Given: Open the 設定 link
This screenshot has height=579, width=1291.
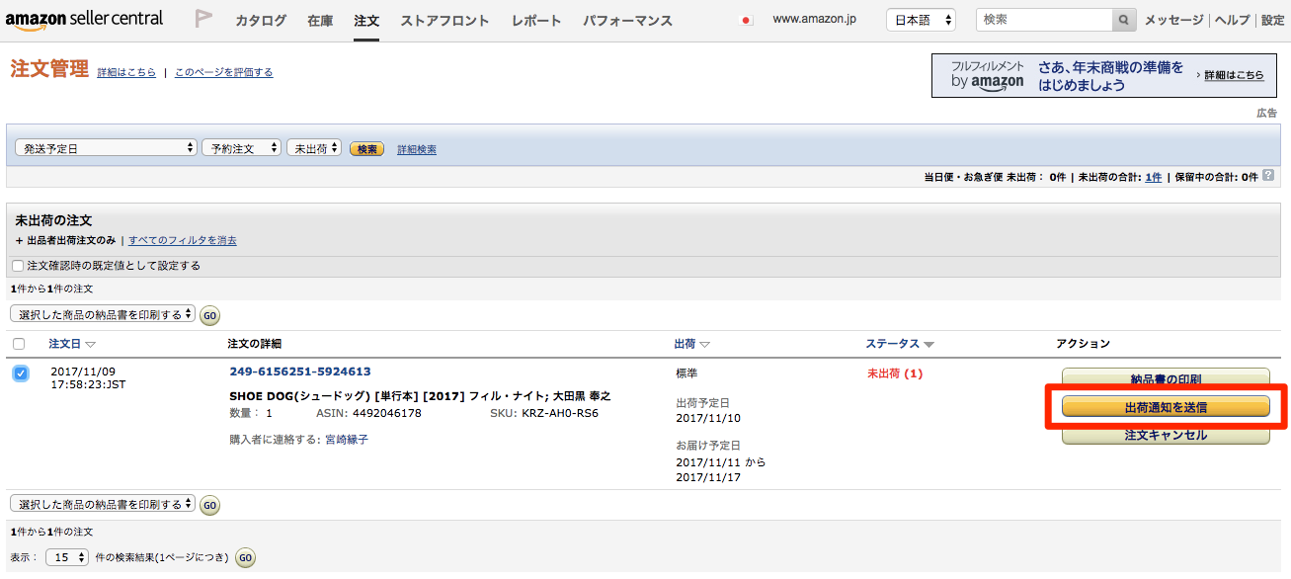Looking at the screenshot, I should point(1272,20).
